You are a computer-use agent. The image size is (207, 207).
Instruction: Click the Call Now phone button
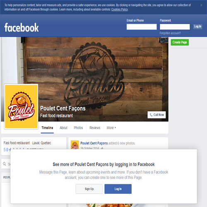[156, 115]
